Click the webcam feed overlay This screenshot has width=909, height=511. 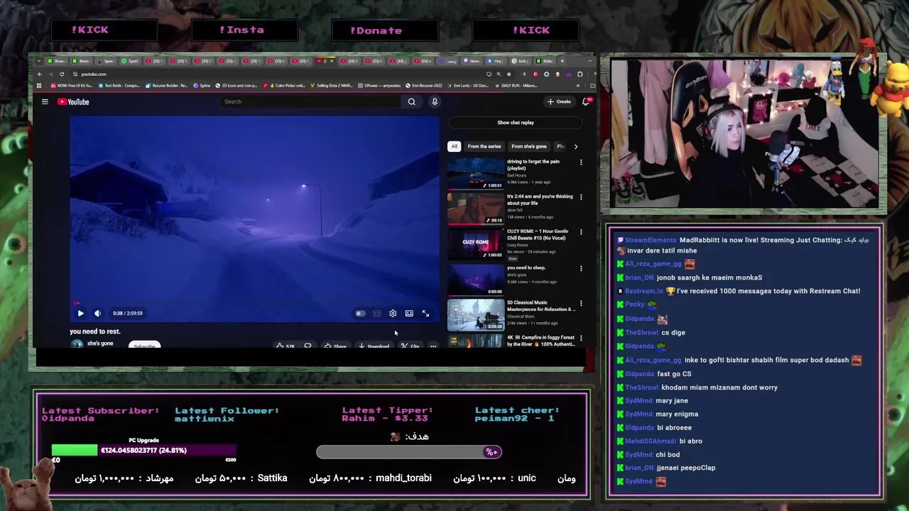(744, 133)
